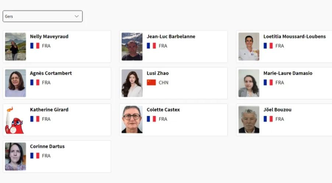332x183 pixels.
Task: Click Lusi Zhao's profile photo
Action: (x=132, y=83)
